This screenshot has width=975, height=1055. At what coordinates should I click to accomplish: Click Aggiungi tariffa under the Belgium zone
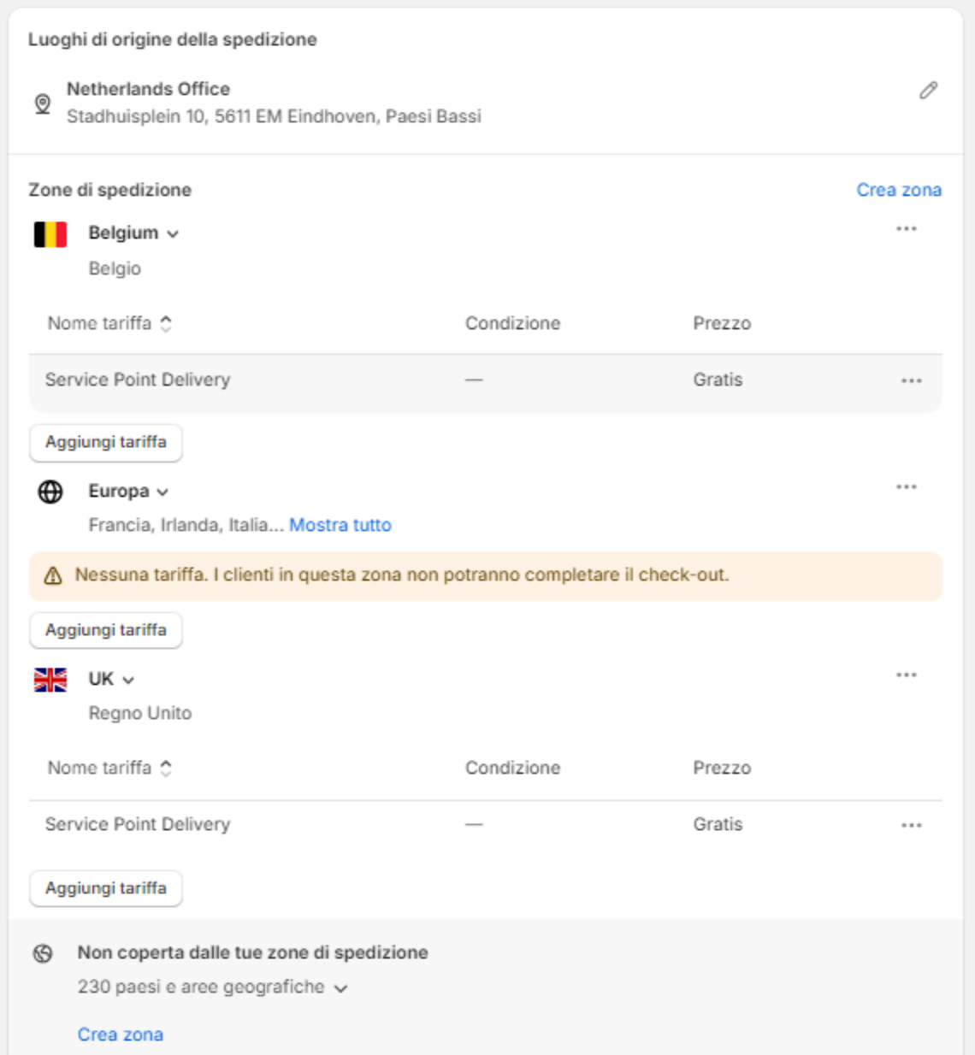[x=106, y=443]
